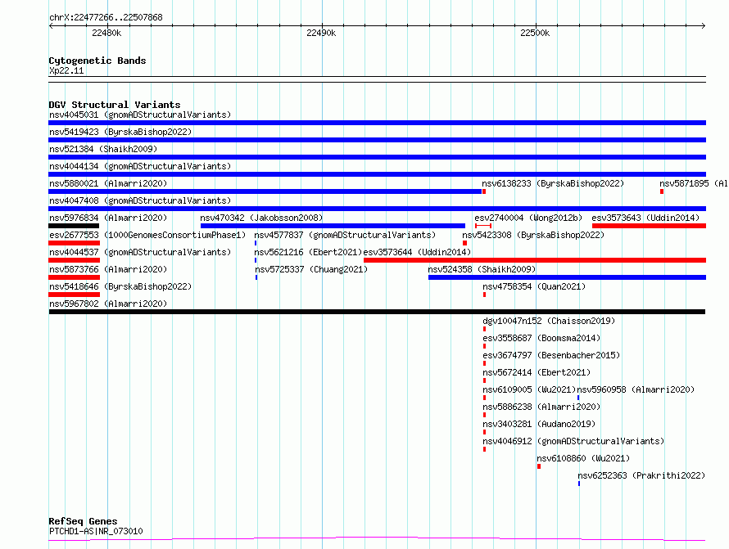The image size is (729, 549).
Task: Click the 22490k ruler mark
Action: pyautogui.click(x=321, y=33)
